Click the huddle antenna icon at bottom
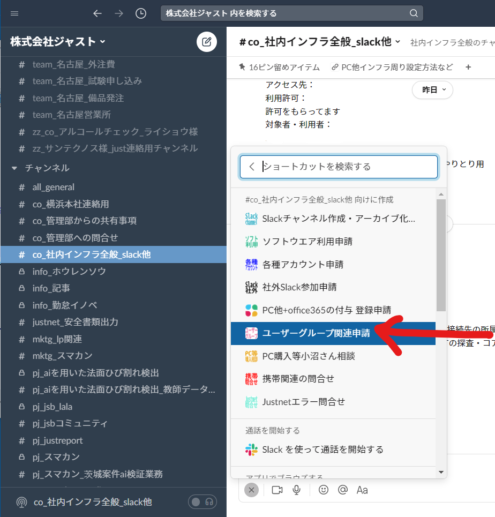495x517 pixels. [22, 502]
